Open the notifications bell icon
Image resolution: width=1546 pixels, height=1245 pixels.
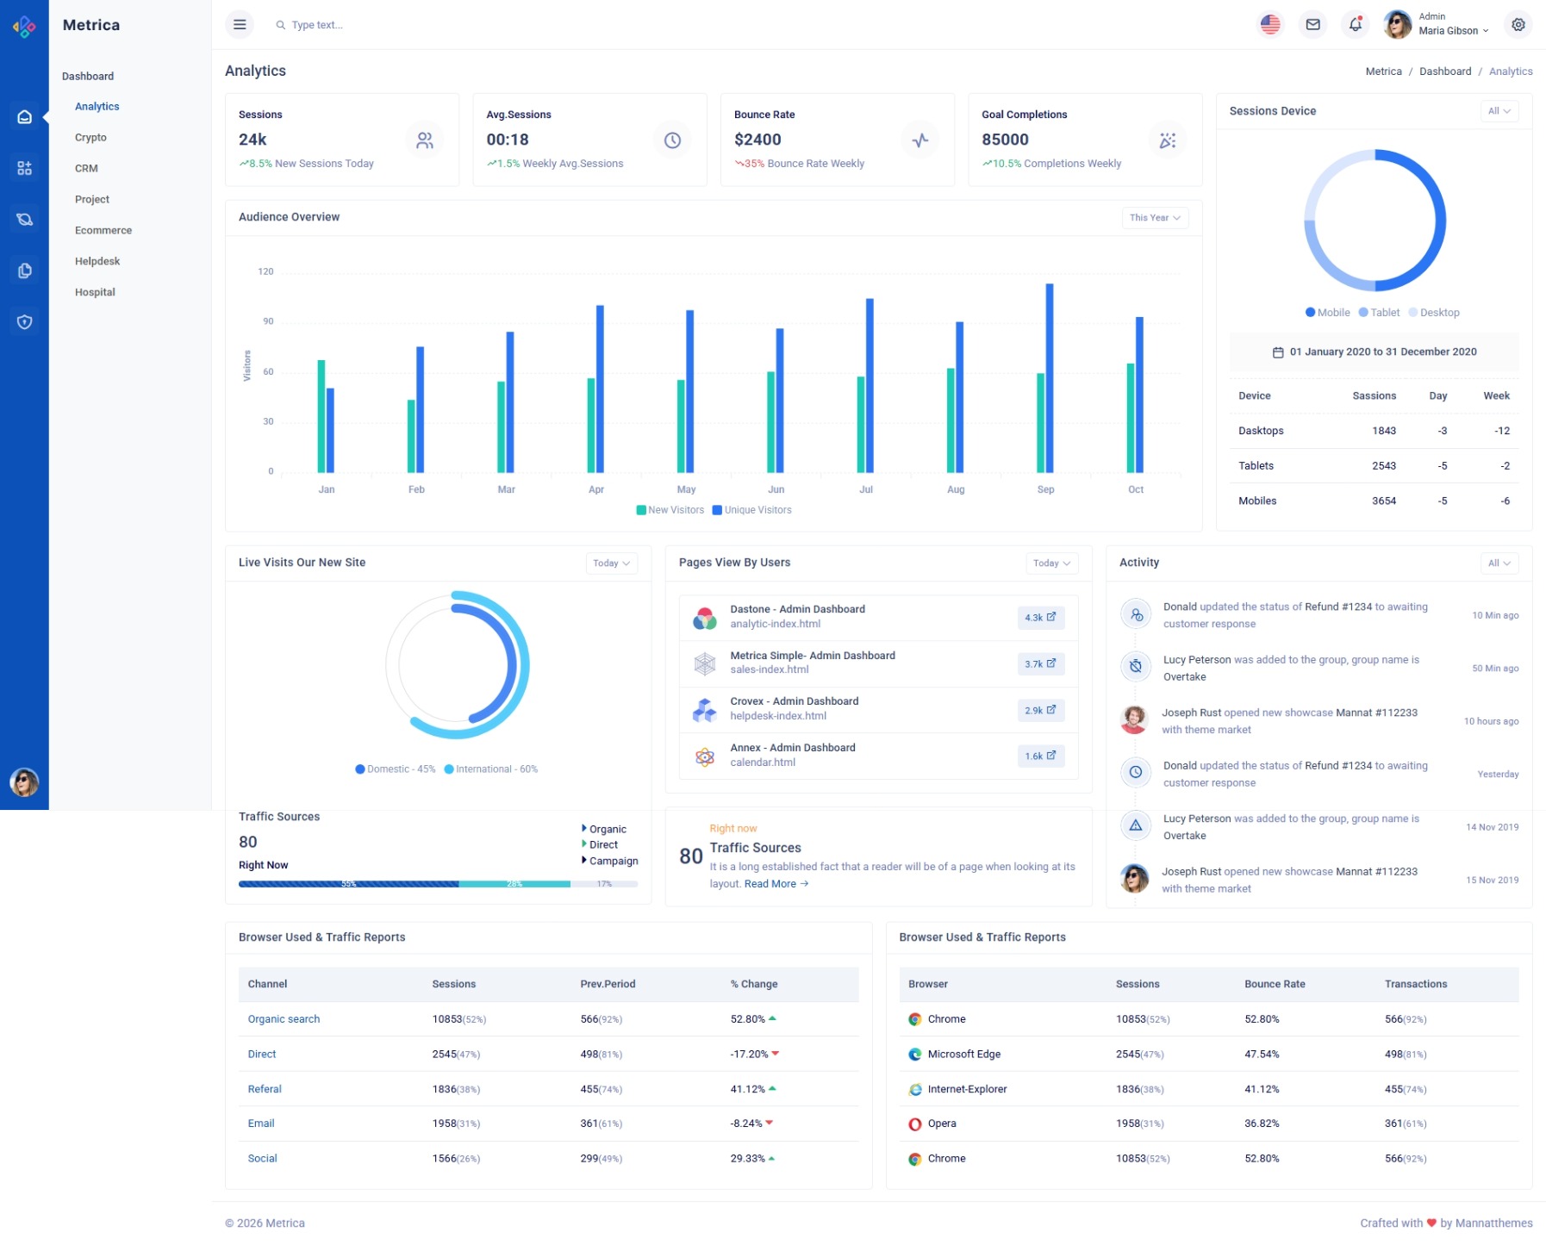1355,25
